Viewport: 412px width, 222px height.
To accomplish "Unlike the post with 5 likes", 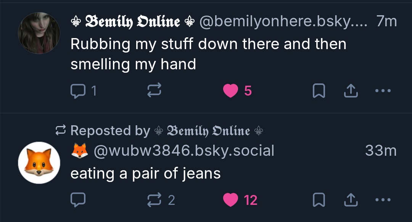I will click(x=231, y=91).
